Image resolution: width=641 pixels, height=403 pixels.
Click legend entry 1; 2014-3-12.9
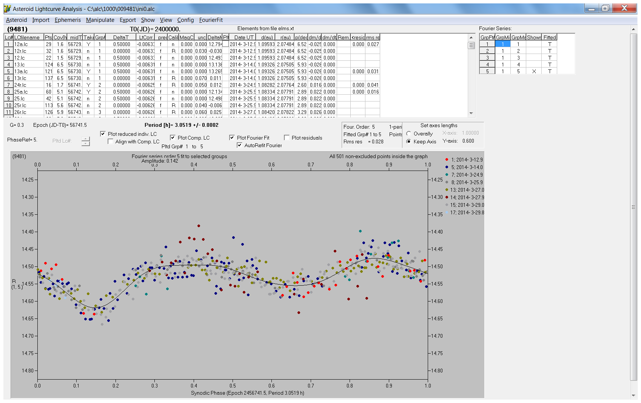click(464, 160)
